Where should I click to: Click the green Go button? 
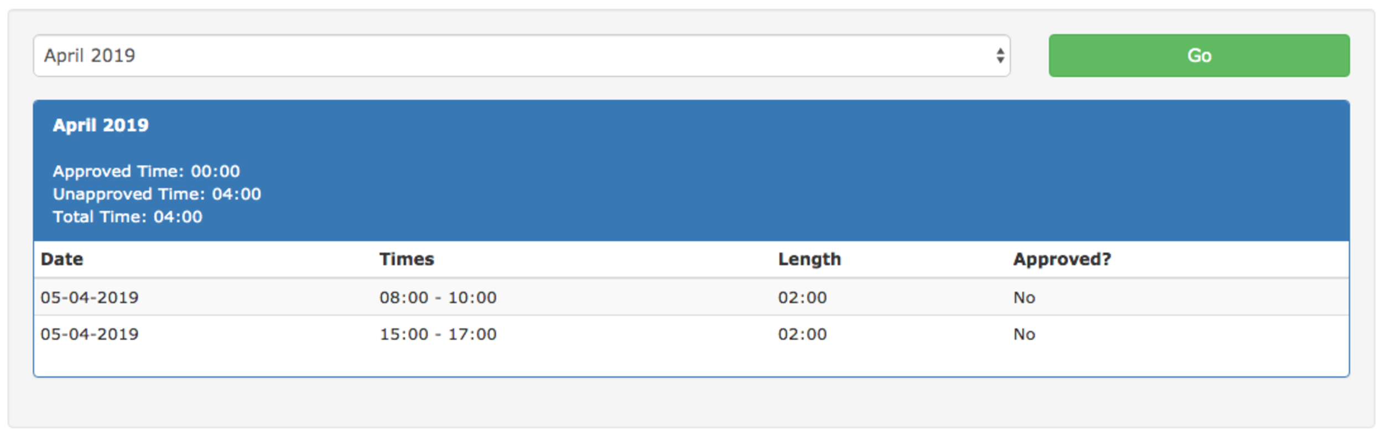click(x=1199, y=56)
